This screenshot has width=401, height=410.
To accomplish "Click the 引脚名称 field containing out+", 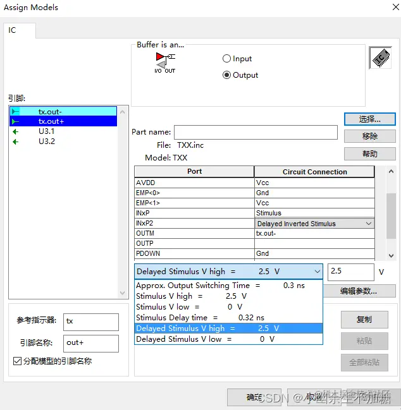I will pyautogui.click(x=91, y=343).
